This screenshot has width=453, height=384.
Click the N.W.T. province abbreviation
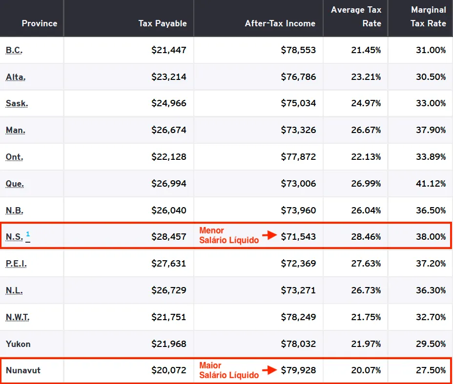coord(18,317)
